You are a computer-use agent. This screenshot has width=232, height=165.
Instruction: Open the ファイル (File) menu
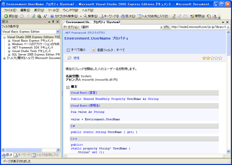[10, 10]
